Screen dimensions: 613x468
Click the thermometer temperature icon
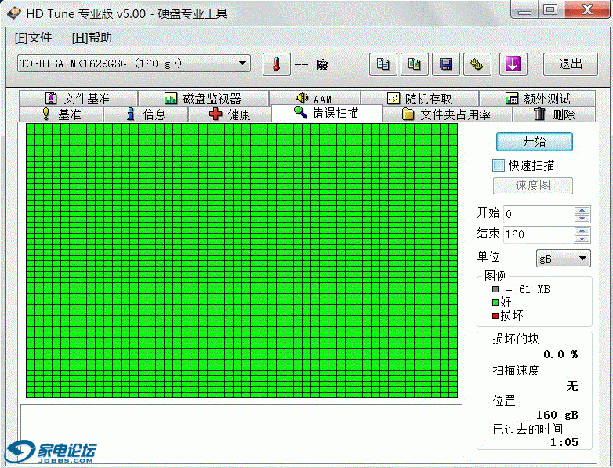pyautogui.click(x=276, y=64)
